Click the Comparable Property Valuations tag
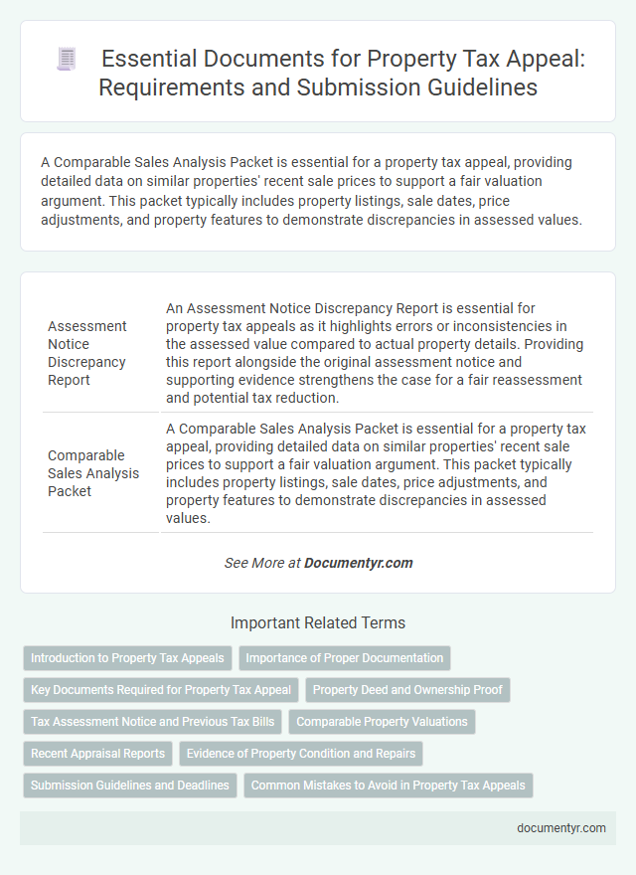The image size is (636, 875). coord(382,722)
